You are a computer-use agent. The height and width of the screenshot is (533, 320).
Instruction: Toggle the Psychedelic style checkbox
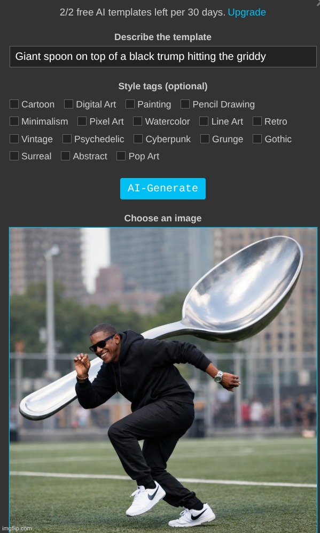point(67,138)
